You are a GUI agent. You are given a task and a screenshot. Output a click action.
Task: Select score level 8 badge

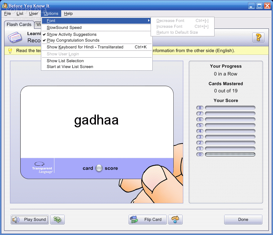click(200, 108)
